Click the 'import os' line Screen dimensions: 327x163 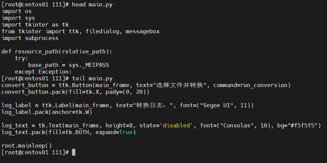click(x=16, y=11)
